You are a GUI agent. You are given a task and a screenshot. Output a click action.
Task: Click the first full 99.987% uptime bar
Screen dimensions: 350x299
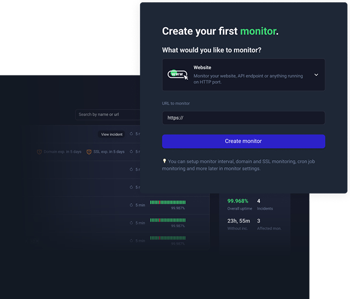click(167, 202)
